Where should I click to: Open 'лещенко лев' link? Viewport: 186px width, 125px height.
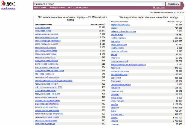117,91
